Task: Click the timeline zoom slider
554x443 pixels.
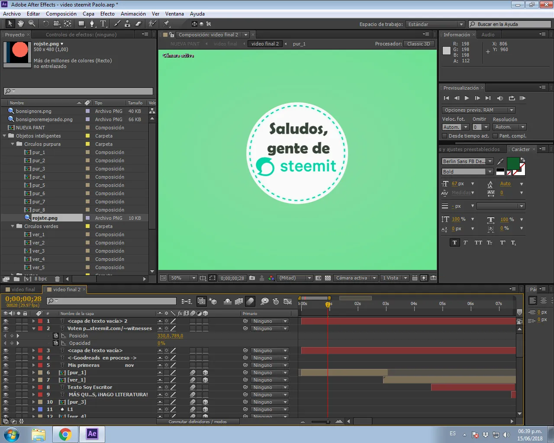Action: [320, 421]
